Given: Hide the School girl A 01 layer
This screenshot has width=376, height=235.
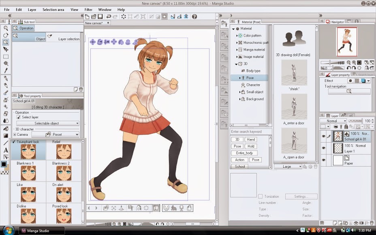Looking at the screenshot, I should click(x=324, y=137).
